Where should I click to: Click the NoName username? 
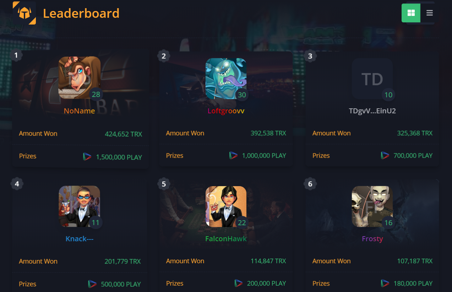pyautogui.click(x=80, y=111)
